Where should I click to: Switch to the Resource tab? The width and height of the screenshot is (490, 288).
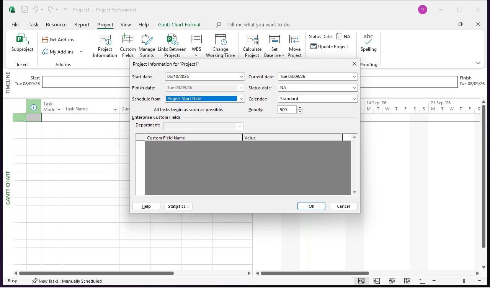tap(56, 24)
